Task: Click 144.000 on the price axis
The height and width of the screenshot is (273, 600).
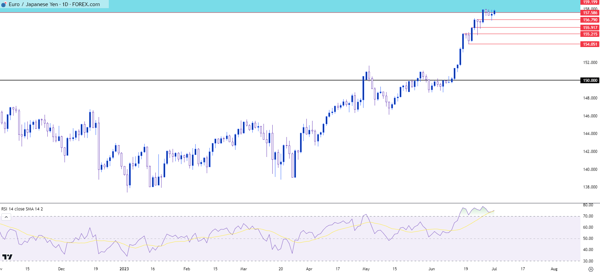Action: [590, 134]
